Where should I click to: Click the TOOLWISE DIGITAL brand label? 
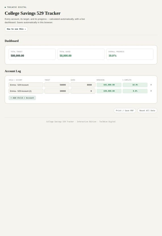click(x=17, y=7)
